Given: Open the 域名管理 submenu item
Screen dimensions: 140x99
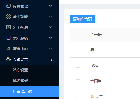Looking at the screenshot, I should click(20, 81).
